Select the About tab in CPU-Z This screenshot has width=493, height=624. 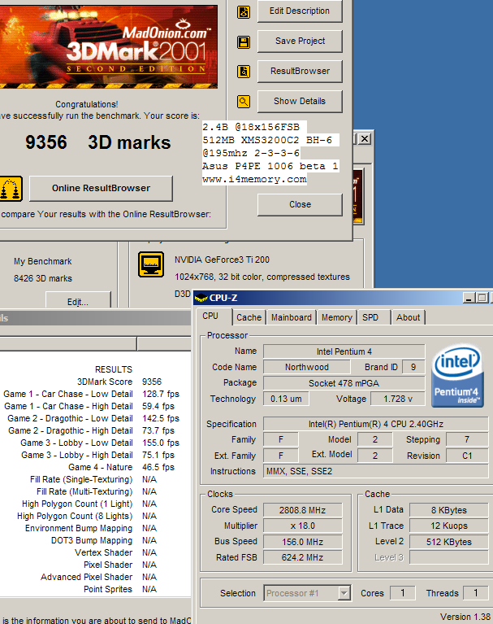point(408,317)
